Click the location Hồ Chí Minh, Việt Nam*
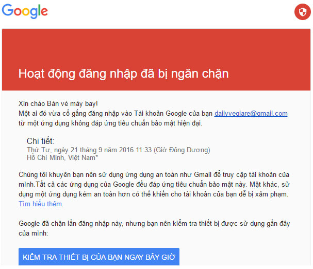 point(62,158)
